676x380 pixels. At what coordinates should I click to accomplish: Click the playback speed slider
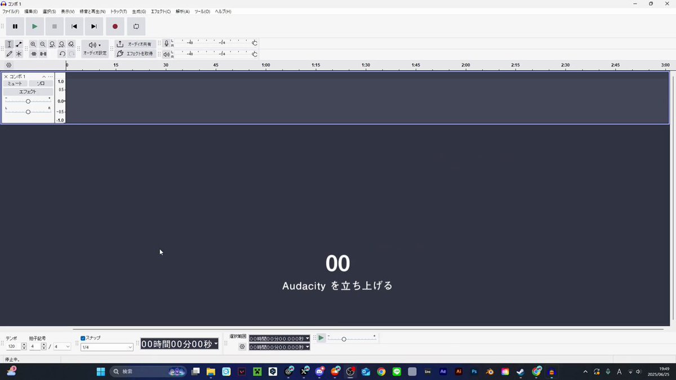[x=352, y=338]
